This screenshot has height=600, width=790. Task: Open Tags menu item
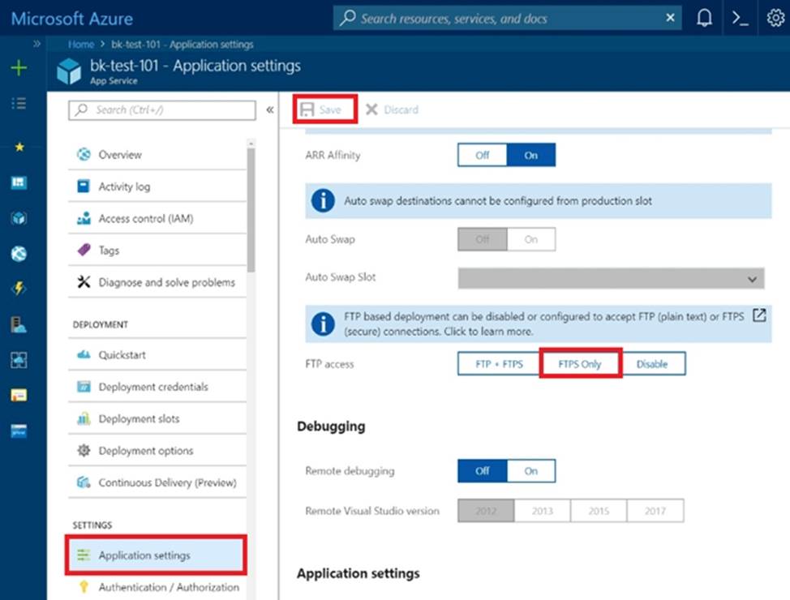pos(157,250)
